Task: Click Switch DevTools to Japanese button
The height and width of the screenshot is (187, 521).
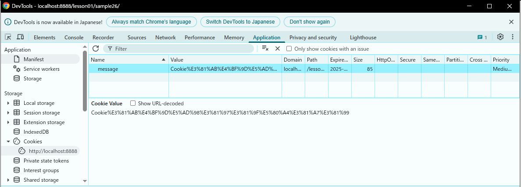Action: (240, 22)
